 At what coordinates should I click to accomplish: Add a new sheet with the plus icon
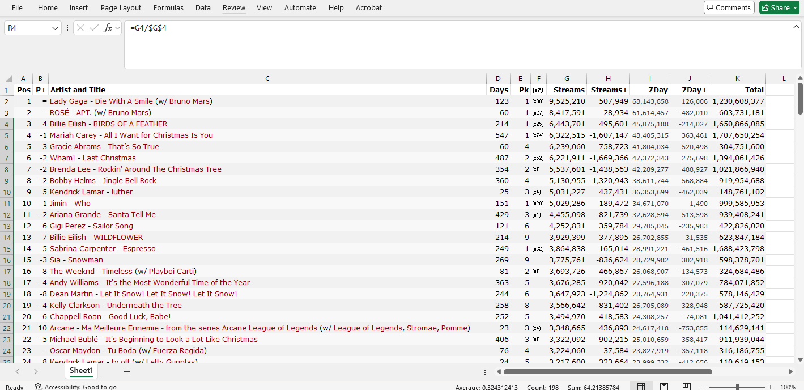[127, 371]
